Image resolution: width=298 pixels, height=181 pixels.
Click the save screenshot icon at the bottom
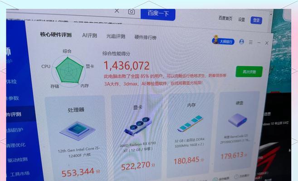point(215,179)
